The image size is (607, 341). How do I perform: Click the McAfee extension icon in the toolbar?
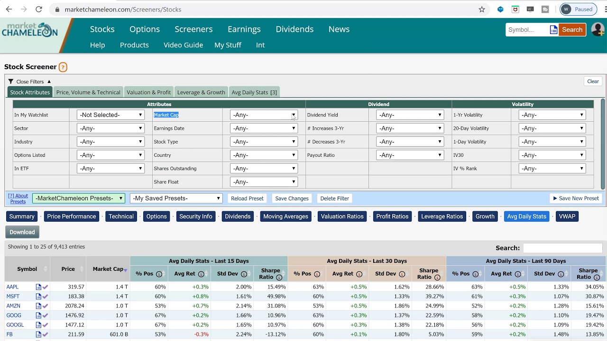[x=515, y=9]
